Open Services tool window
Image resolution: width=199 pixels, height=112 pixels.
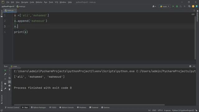[x=105, y=107]
